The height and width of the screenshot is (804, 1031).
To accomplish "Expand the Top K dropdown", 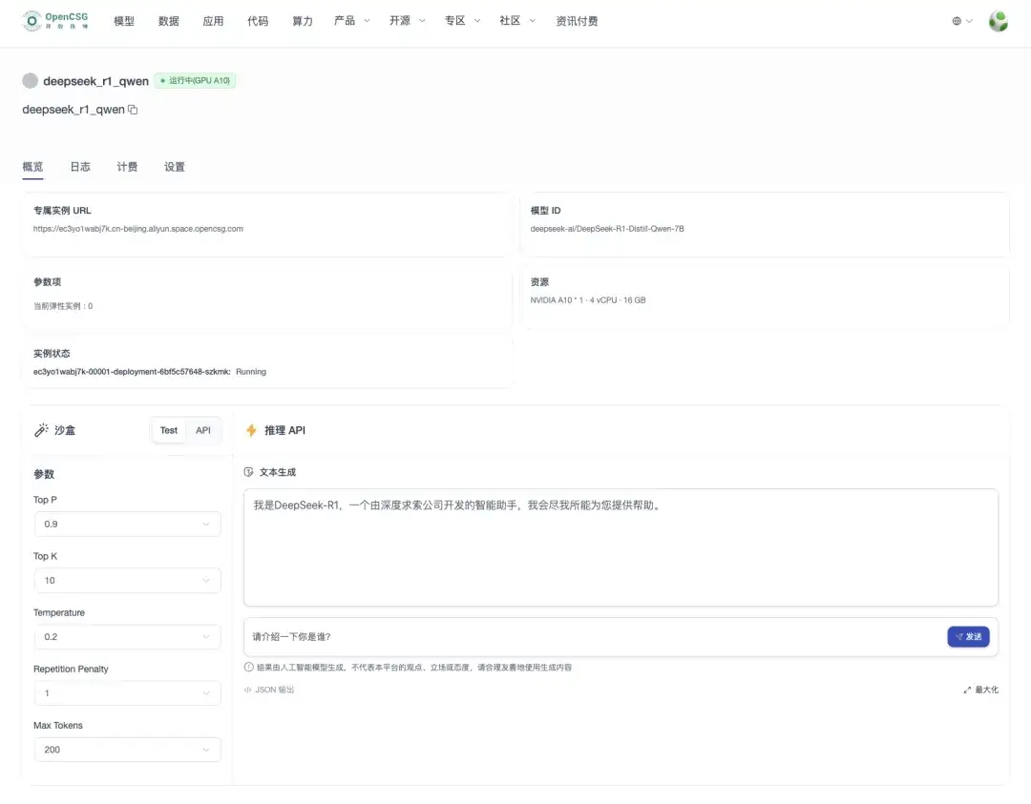I will [128, 581].
